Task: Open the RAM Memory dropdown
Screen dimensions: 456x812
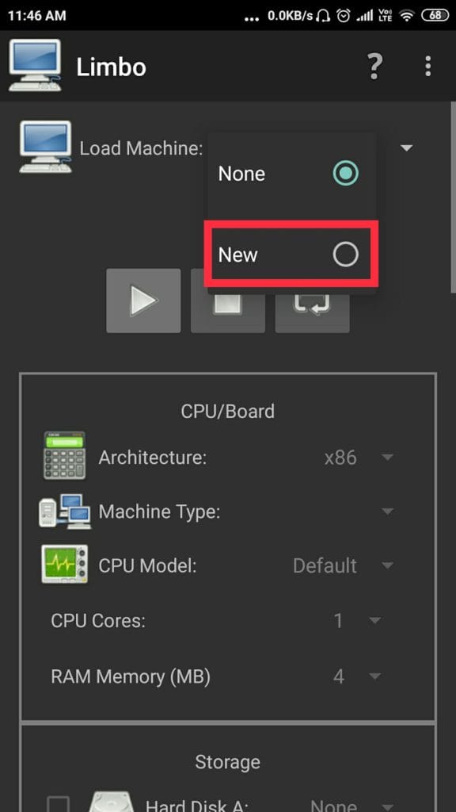Action: pos(357,676)
